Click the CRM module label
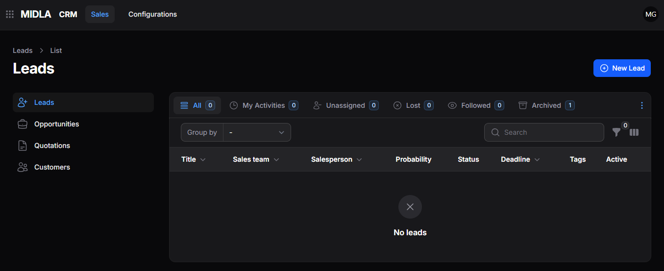Screen dimensions: 664x271 coord(68,14)
